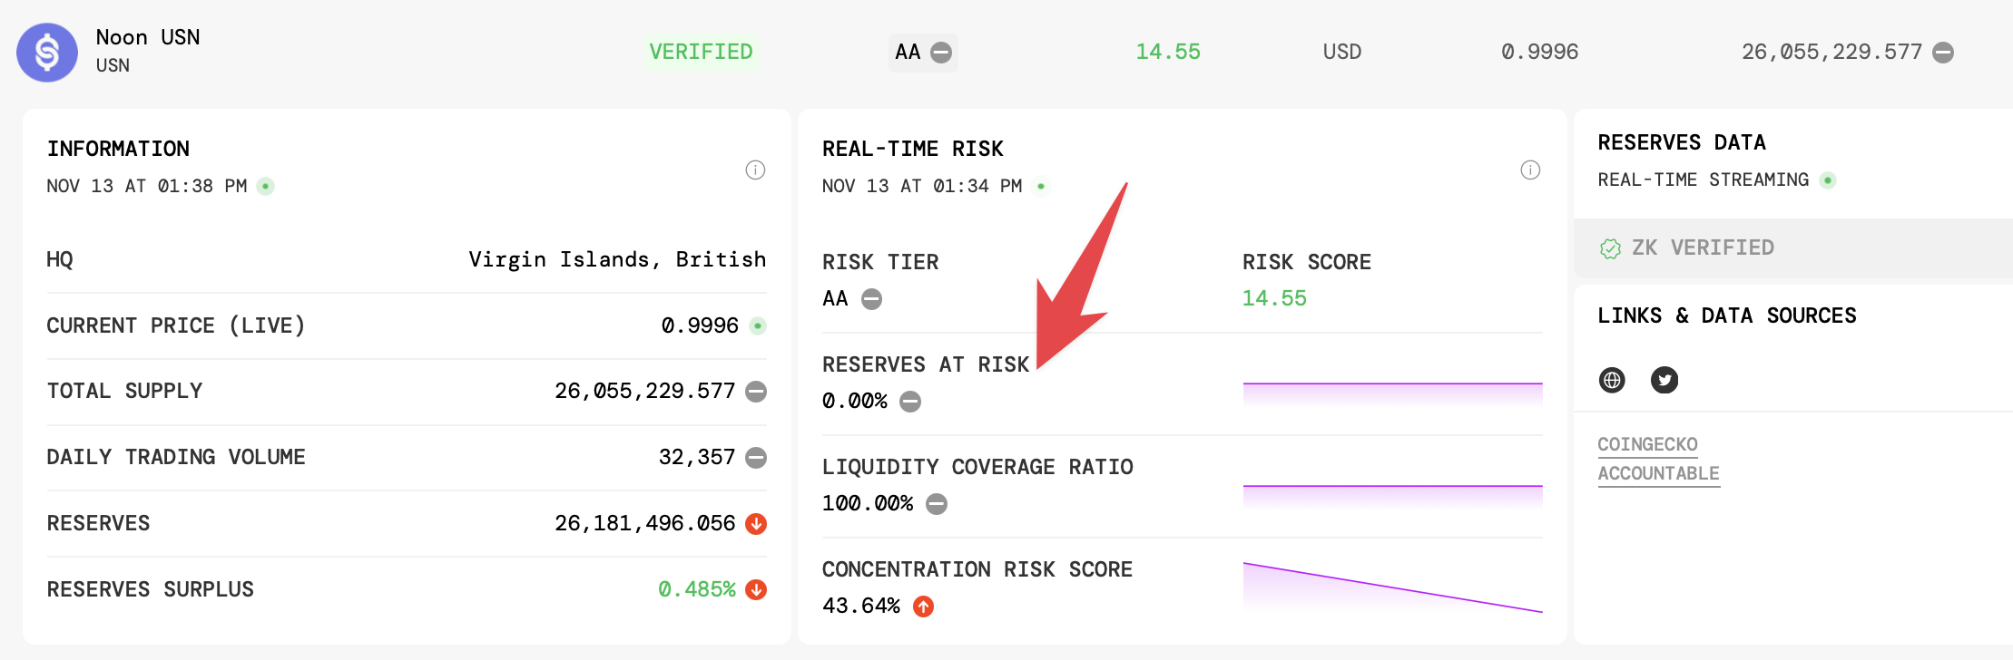Open the Twitter link icon

click(1664, 380)
